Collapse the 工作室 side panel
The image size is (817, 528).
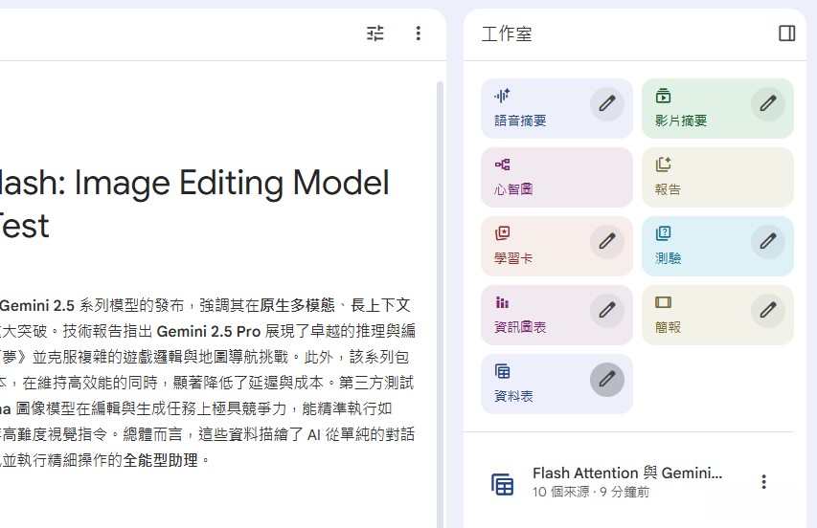click(x=786, y=33)
